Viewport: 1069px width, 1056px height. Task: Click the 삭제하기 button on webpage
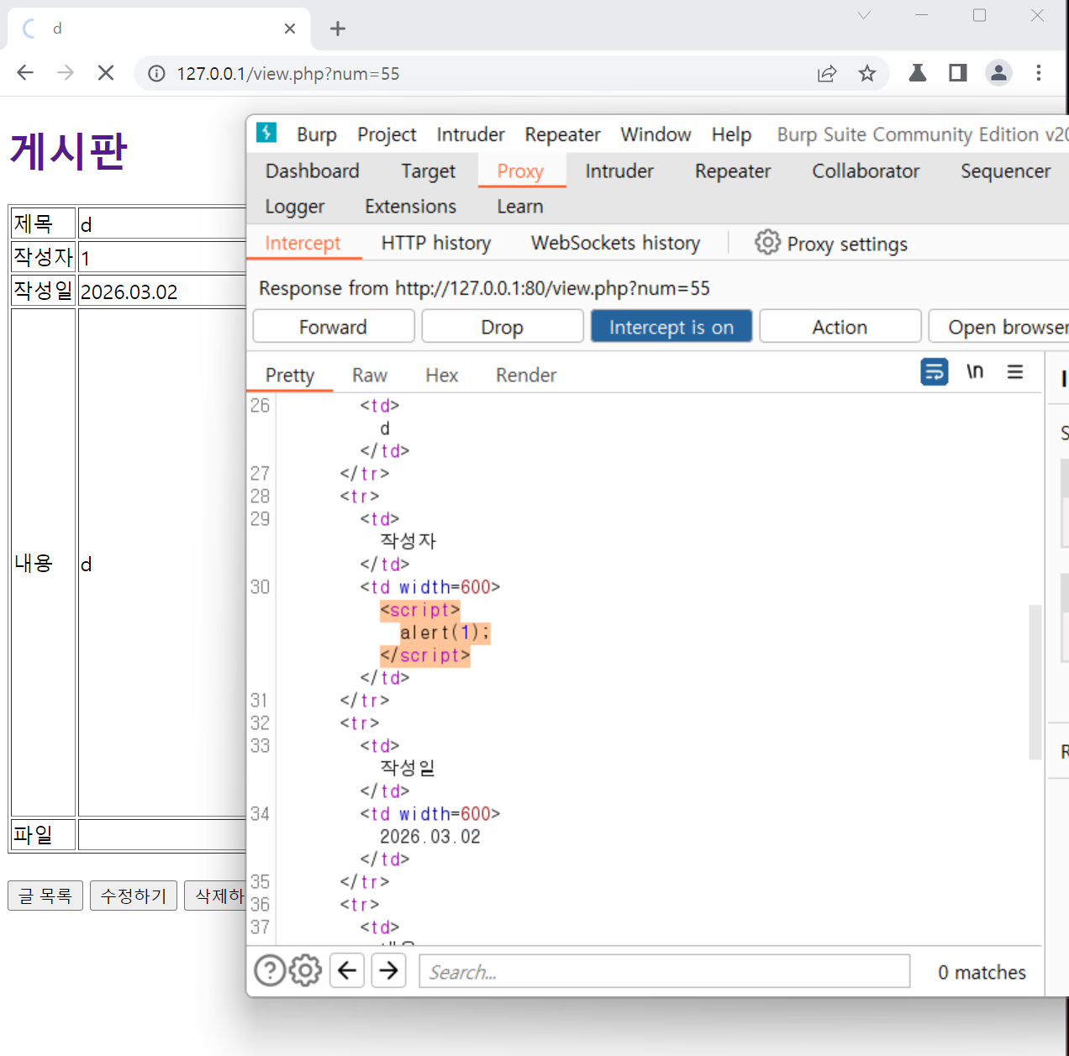coord(216,896)
